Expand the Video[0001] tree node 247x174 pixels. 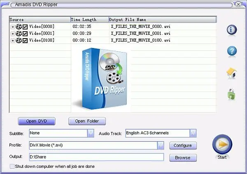coord(13,34)
